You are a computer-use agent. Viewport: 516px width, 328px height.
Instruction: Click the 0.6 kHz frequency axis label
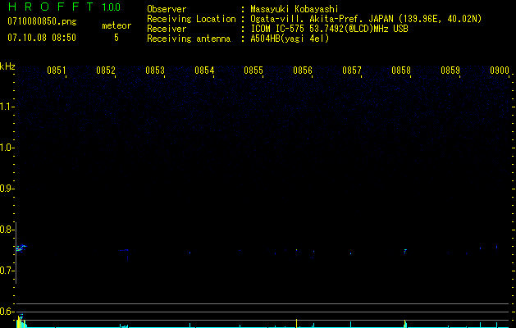point(7,312)
